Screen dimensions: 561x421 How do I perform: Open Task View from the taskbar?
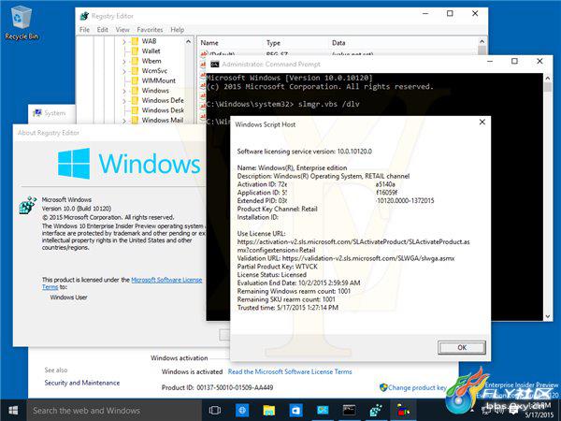(215, 411)
